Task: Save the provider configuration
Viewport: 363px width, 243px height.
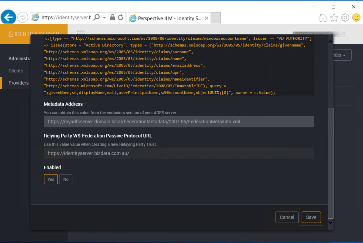Action: (x=311, y=217)
